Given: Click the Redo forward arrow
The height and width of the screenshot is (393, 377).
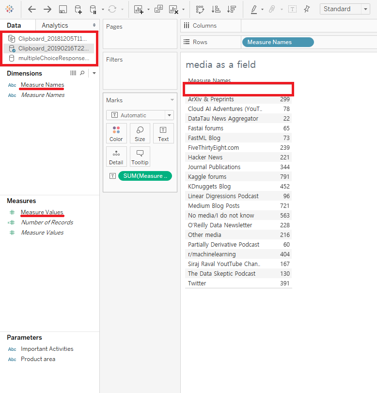Looking at the screenshot, I should (47, 10).
